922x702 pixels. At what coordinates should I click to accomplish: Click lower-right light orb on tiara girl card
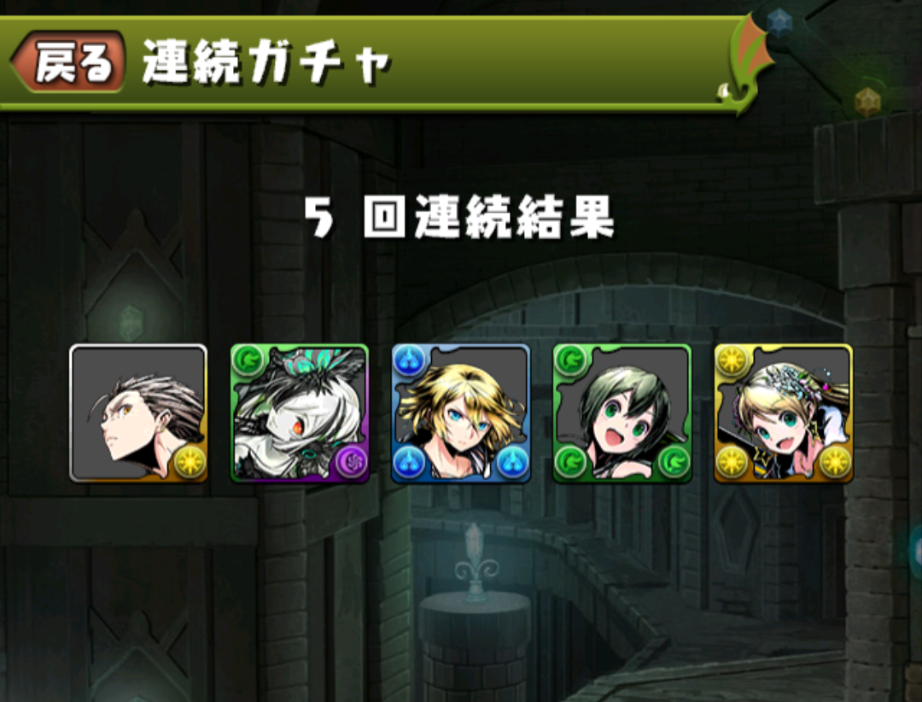click(x=835, y=462)
